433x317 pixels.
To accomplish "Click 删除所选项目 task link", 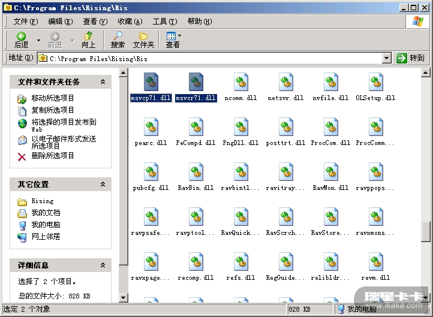I will 53,156.
